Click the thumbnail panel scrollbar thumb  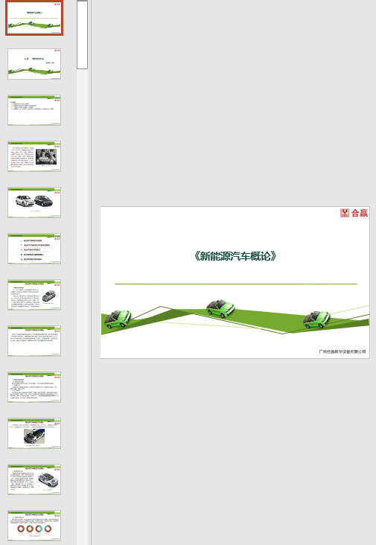(83, 35)
